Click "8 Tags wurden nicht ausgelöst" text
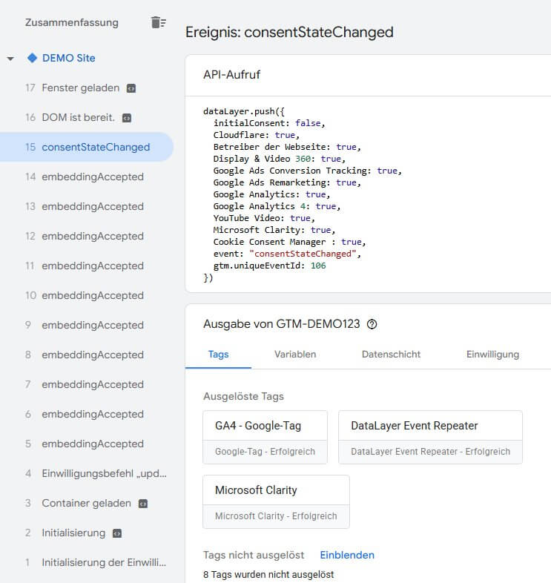The width and height of the screenshot is (551, 583). 268,574
